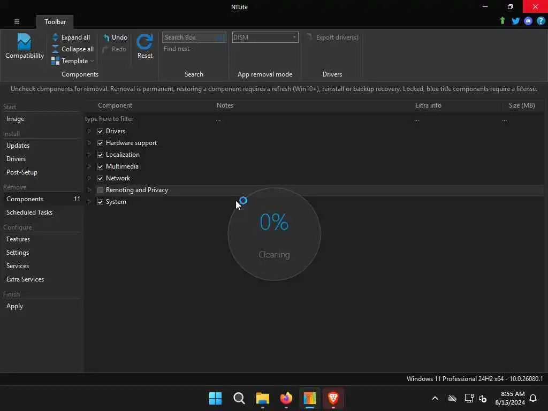Open the DISM app removal mode dropdown

265,37
